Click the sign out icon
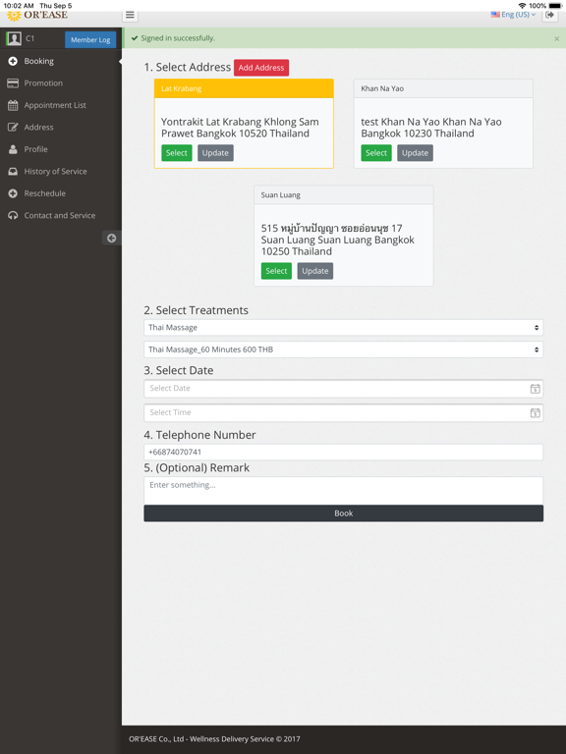The width and height of the screenshot is (566, 754). [x=549, y=15]
